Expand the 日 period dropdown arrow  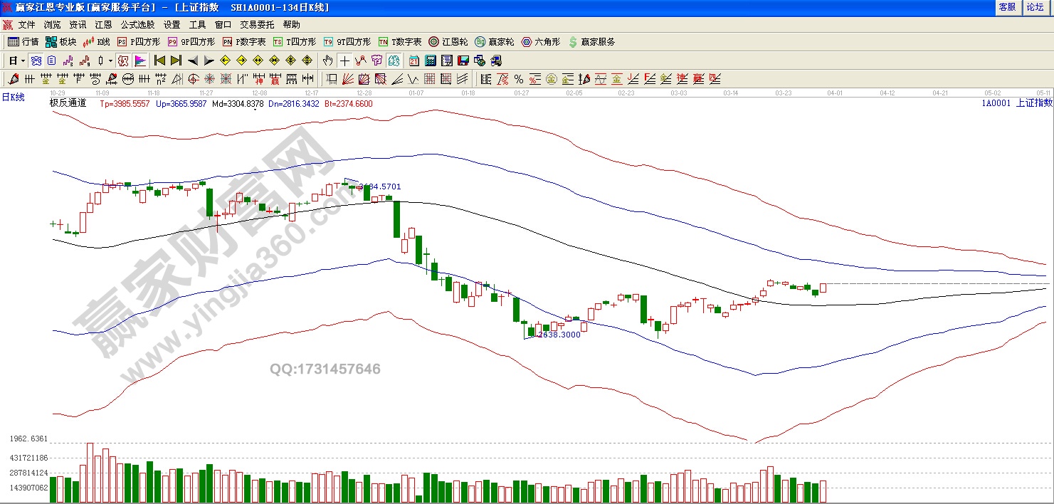23,61
